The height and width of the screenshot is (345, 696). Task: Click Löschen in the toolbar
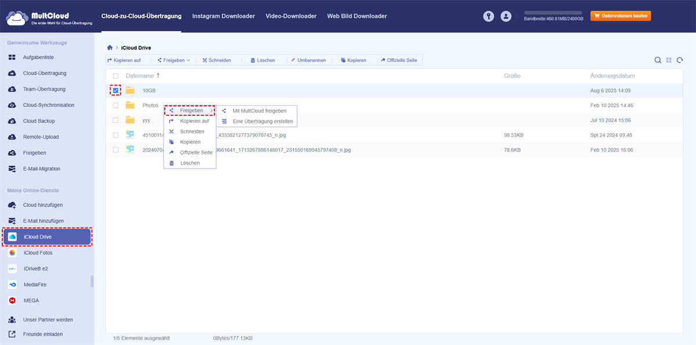click(262, 60)
